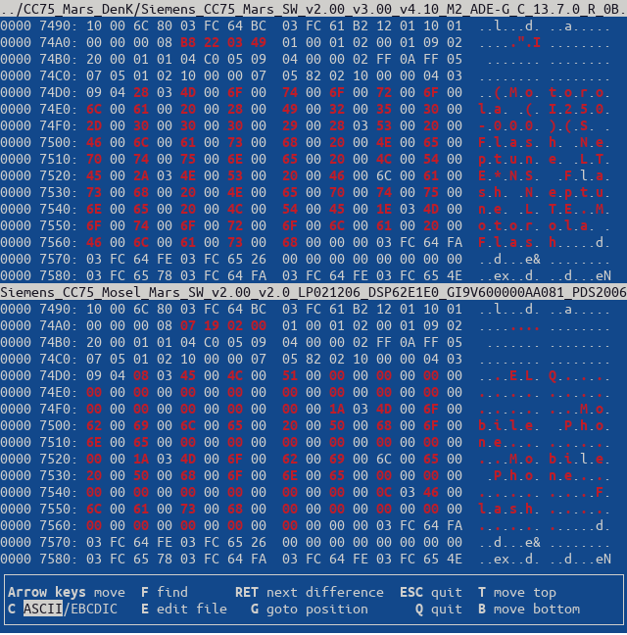Select offset 0000 7560 in top pane
Viewport: 627px width, 635px height.
pos(38,242)
